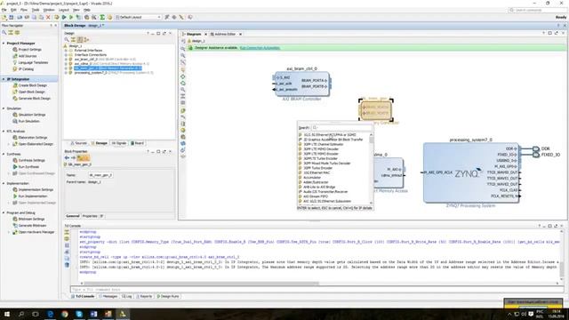
Task: Click the IP catalog Search input field
Action: click(341, 128)
